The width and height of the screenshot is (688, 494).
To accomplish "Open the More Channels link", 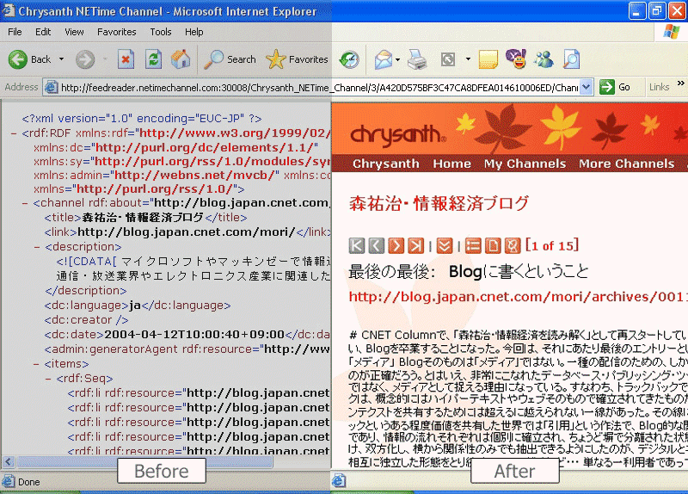I will 627,164.
